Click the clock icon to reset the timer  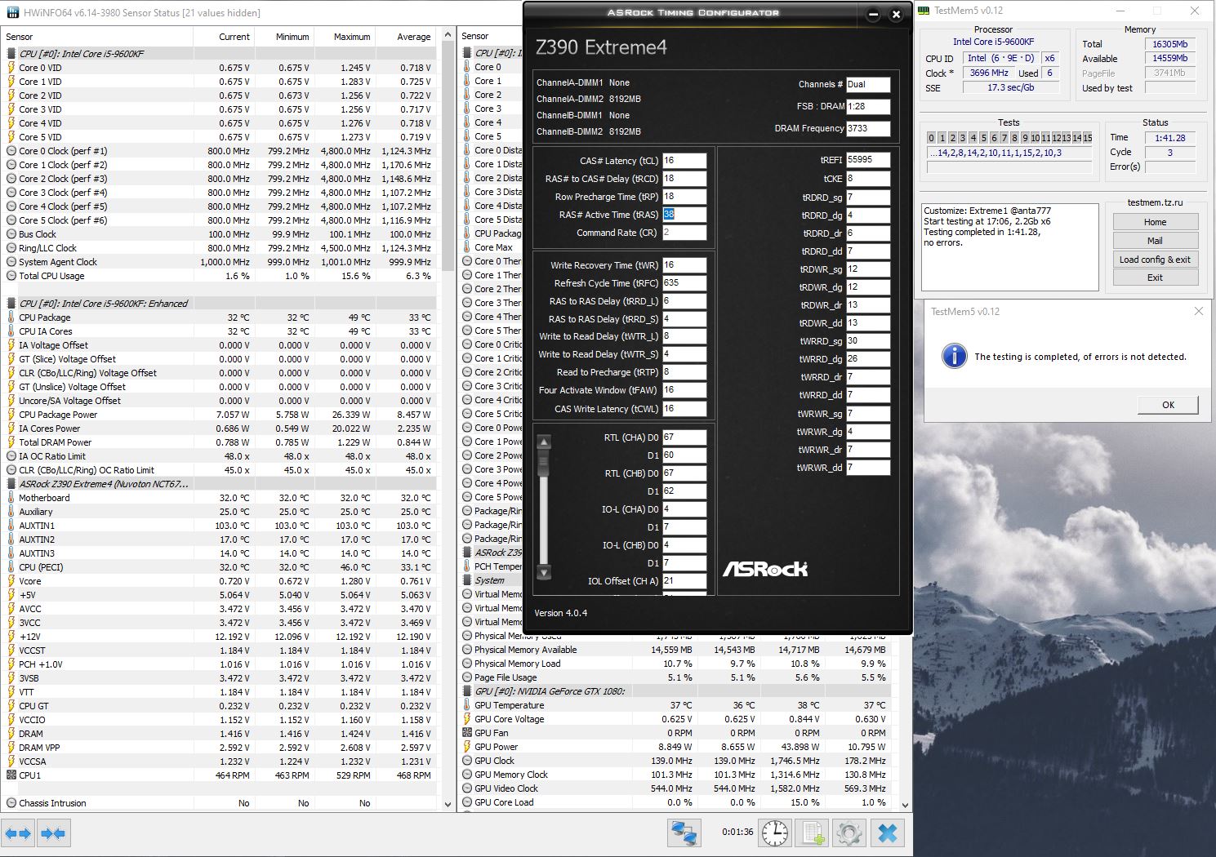click(774, 833)
